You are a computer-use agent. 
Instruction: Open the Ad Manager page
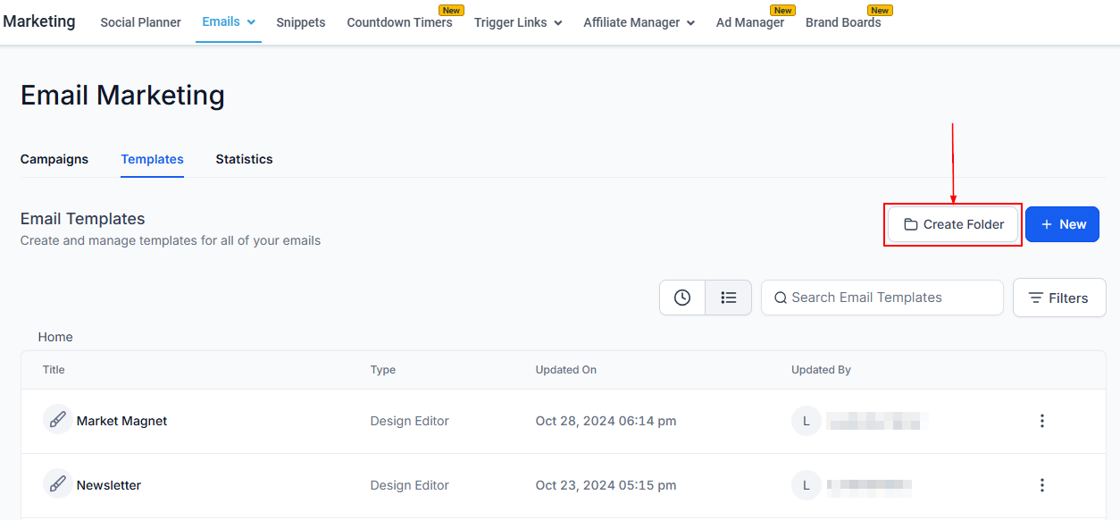[750, 22]
